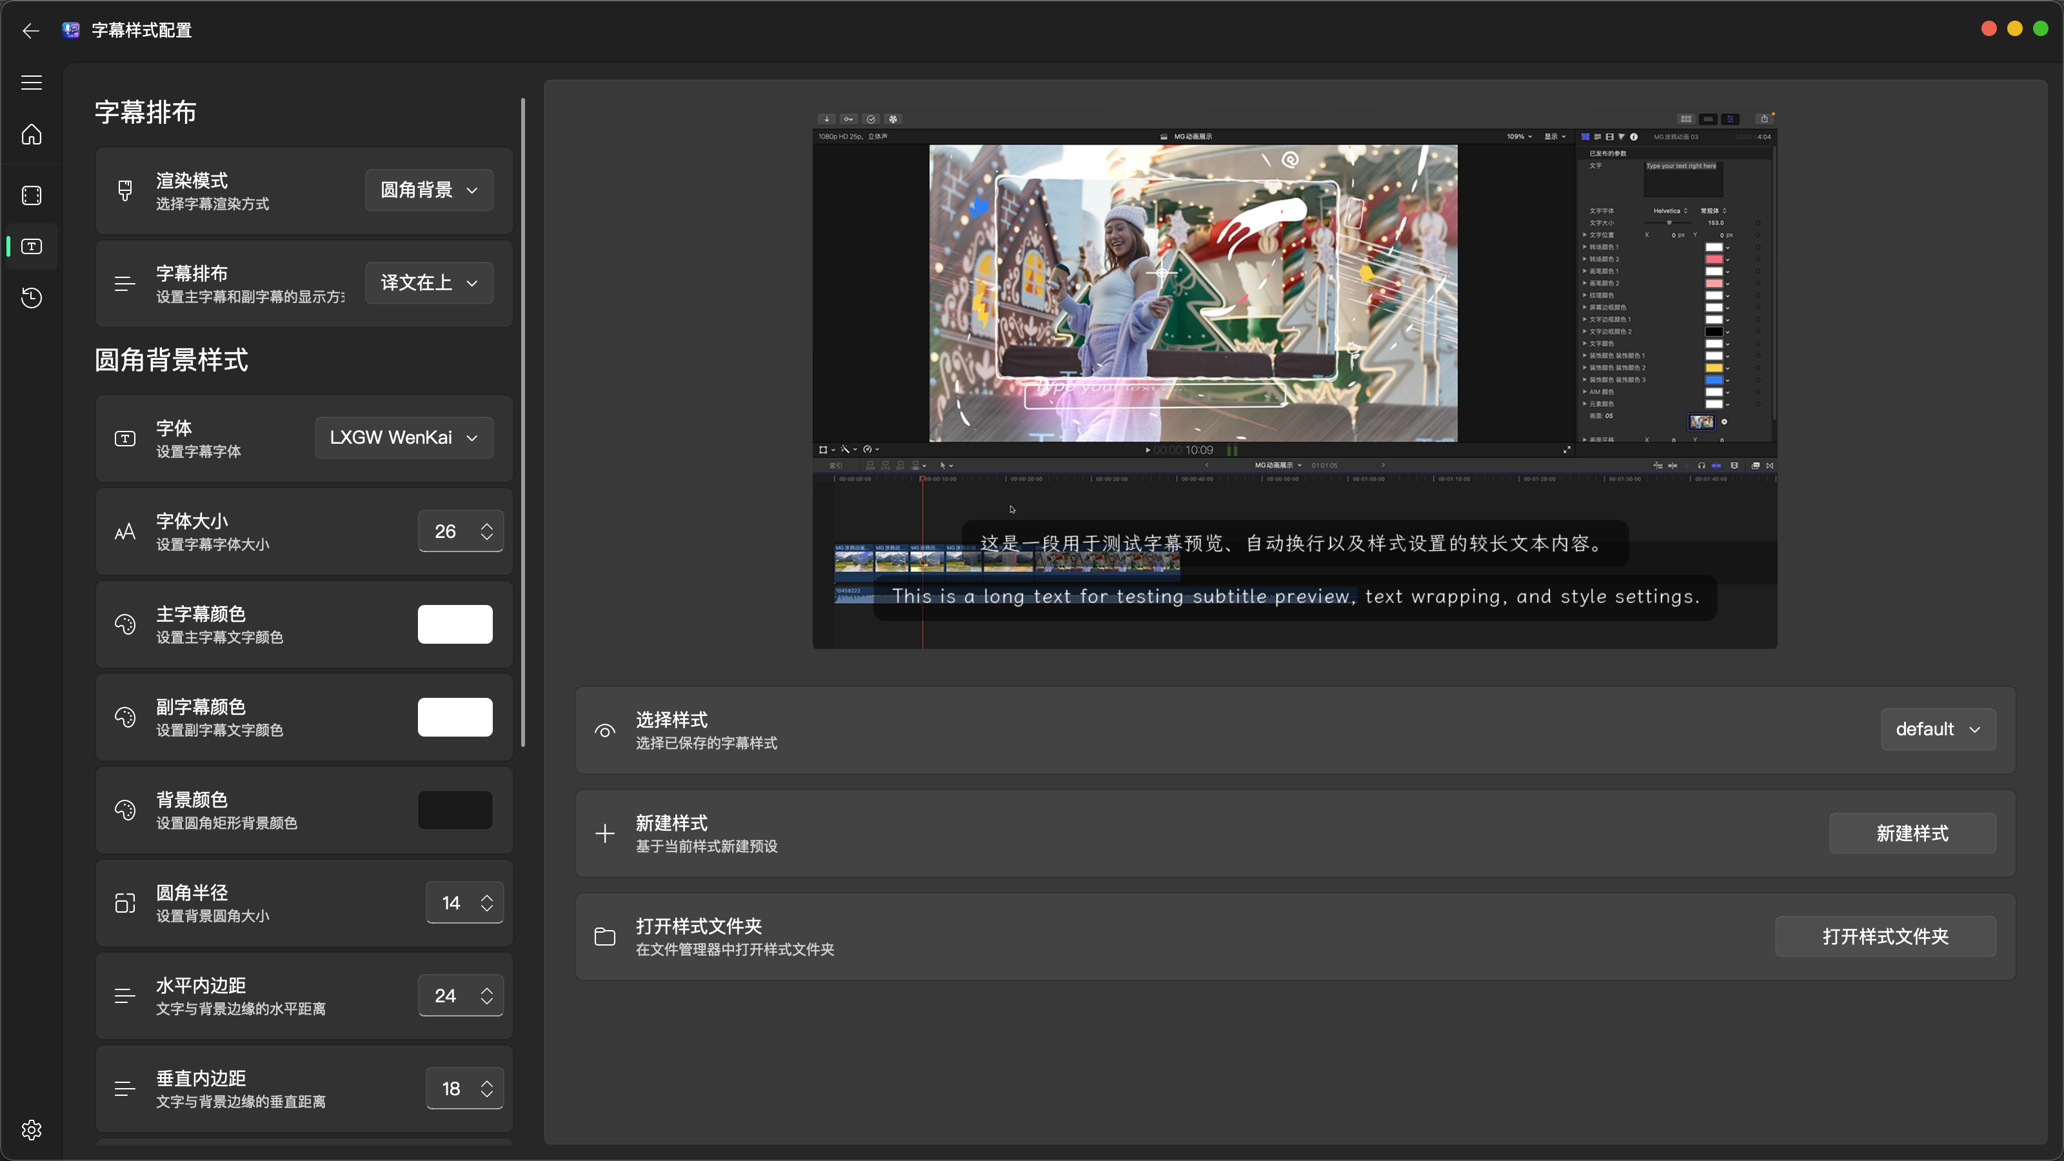
Task: Click the 水平内边距 stepper showing 24
Action: click(461, 996)
